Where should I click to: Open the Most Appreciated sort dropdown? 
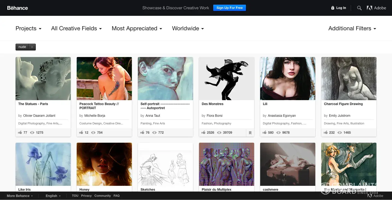[137, 28]
